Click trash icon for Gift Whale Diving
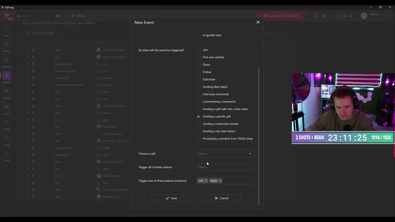 33,50
